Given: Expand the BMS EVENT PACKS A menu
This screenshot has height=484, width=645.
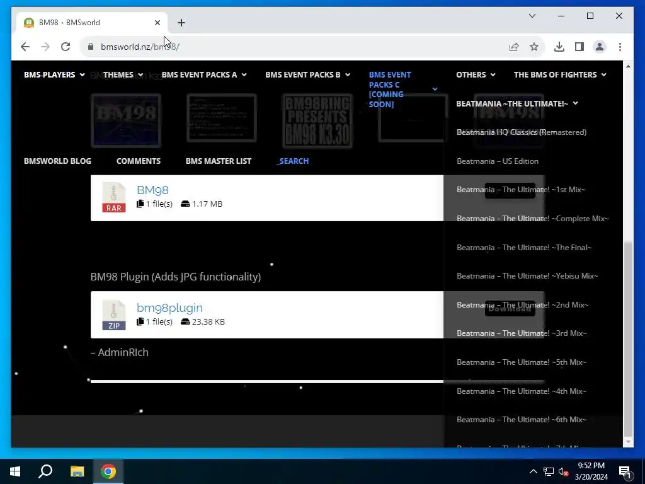Looking at the screenshot, I should [204, 74].
